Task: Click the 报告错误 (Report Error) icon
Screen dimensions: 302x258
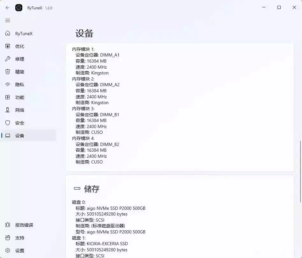Action: (8, 225)
